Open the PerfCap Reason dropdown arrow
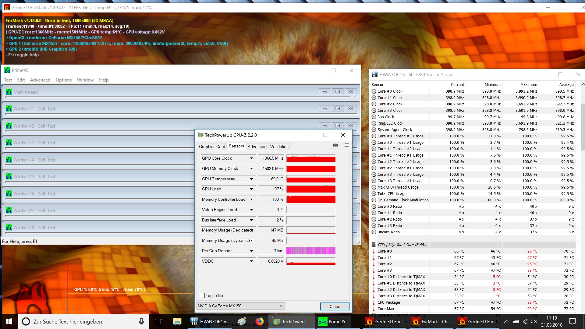Image resolution: width=585 pixels, height=329 pixels. (251, 251)
